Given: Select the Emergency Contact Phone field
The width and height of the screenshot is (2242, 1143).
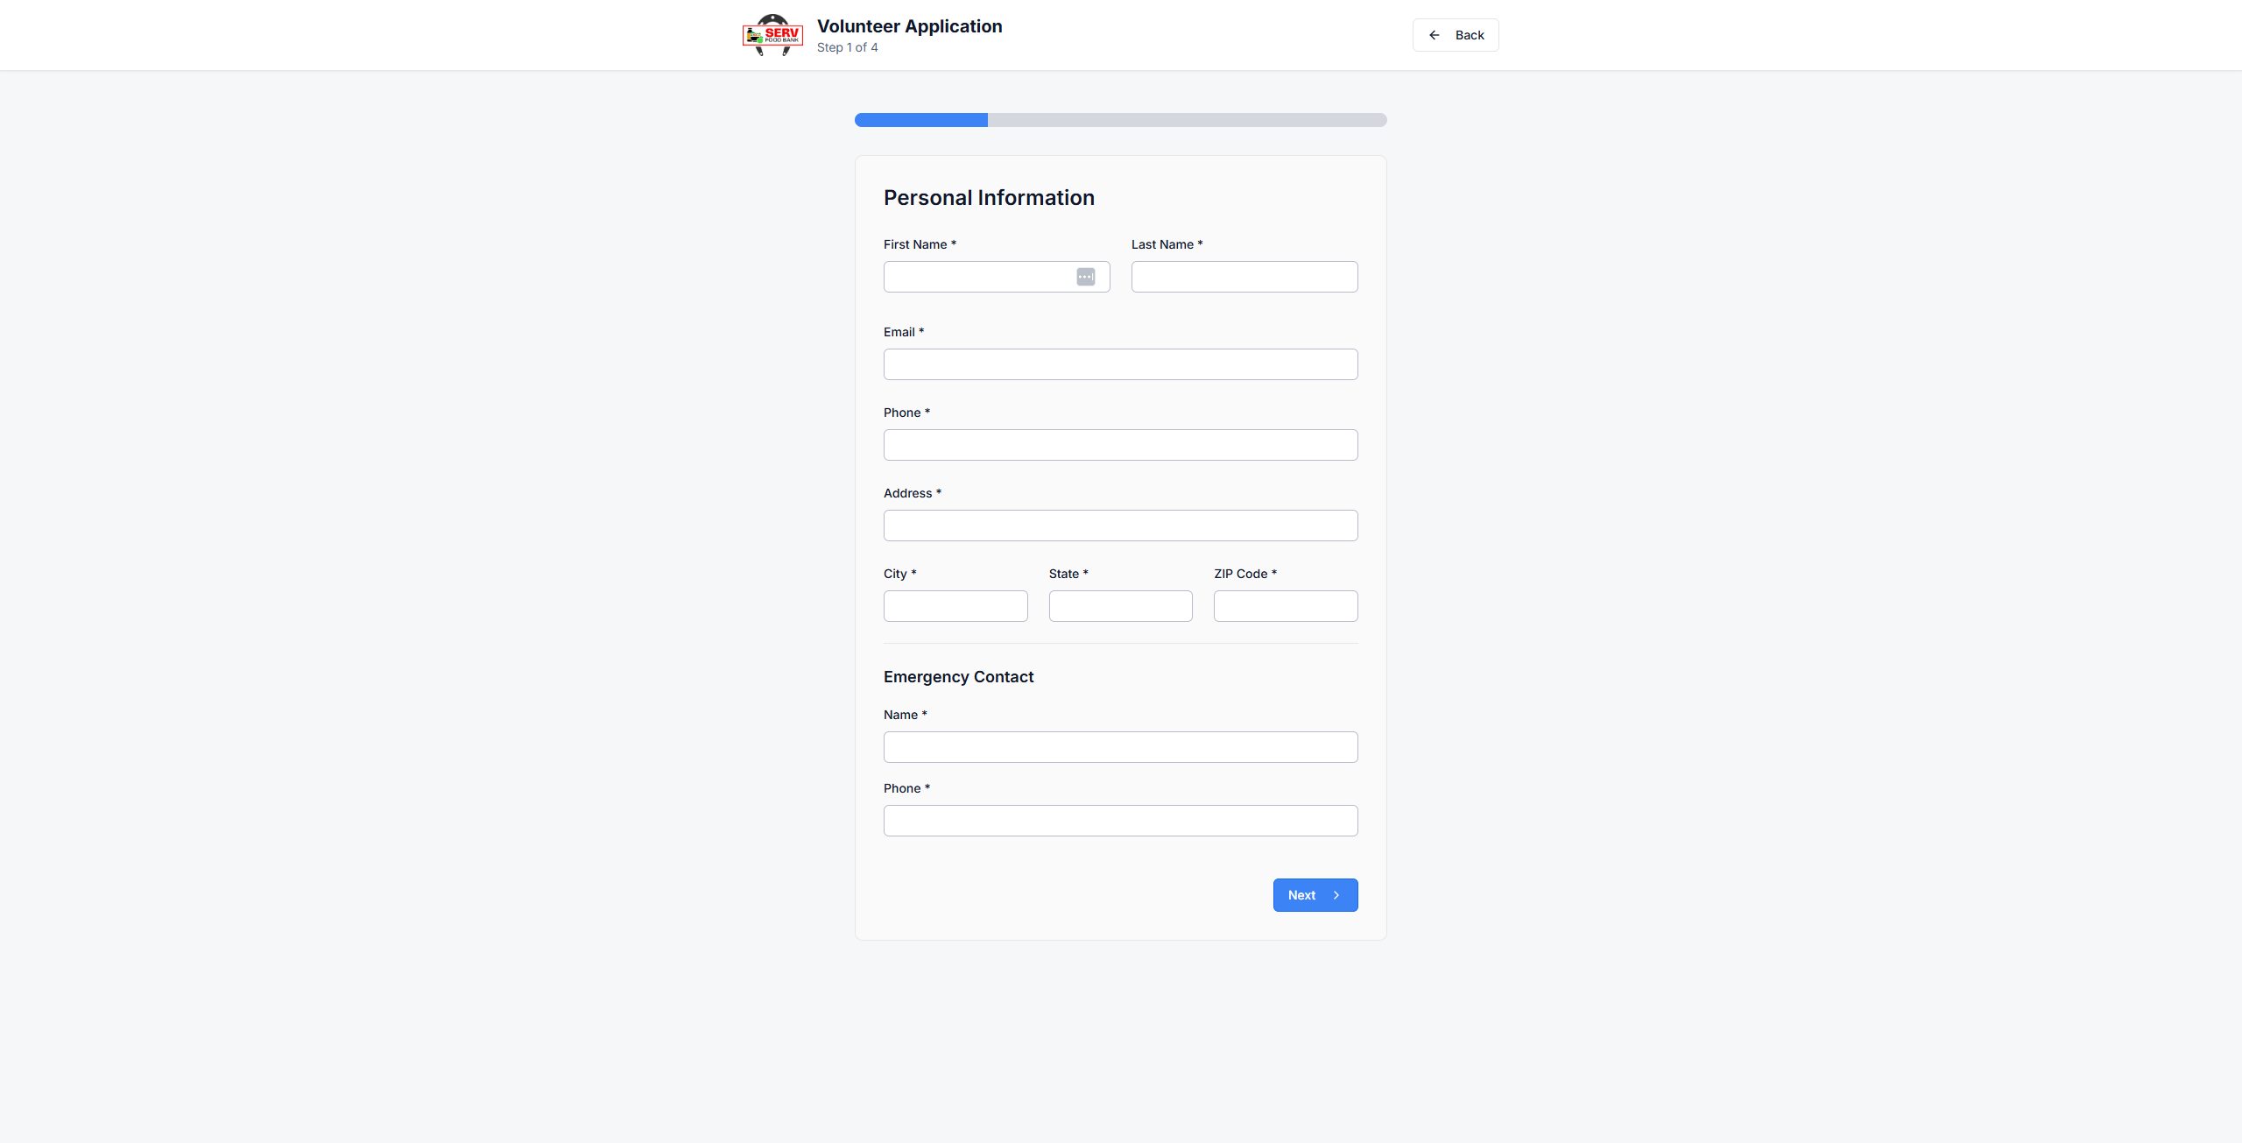Looking at the screenshot, I should point(1120,821).
